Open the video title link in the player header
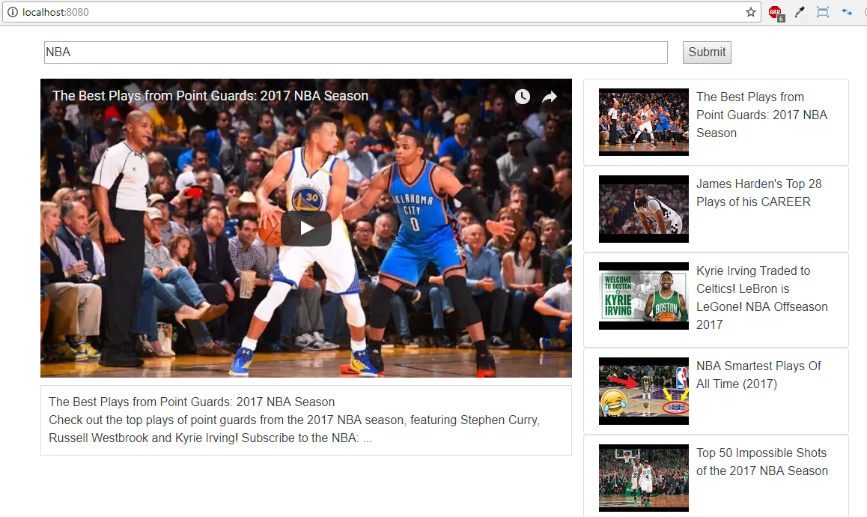This screenshot has height=517, width=867. tap(210, 96)
